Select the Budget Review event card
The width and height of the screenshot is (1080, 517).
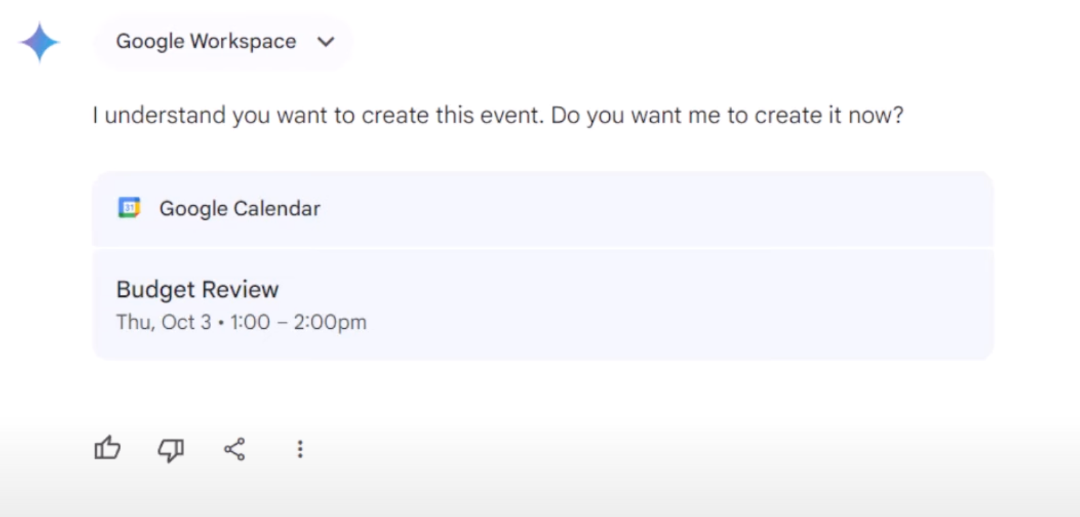[543, 305]
